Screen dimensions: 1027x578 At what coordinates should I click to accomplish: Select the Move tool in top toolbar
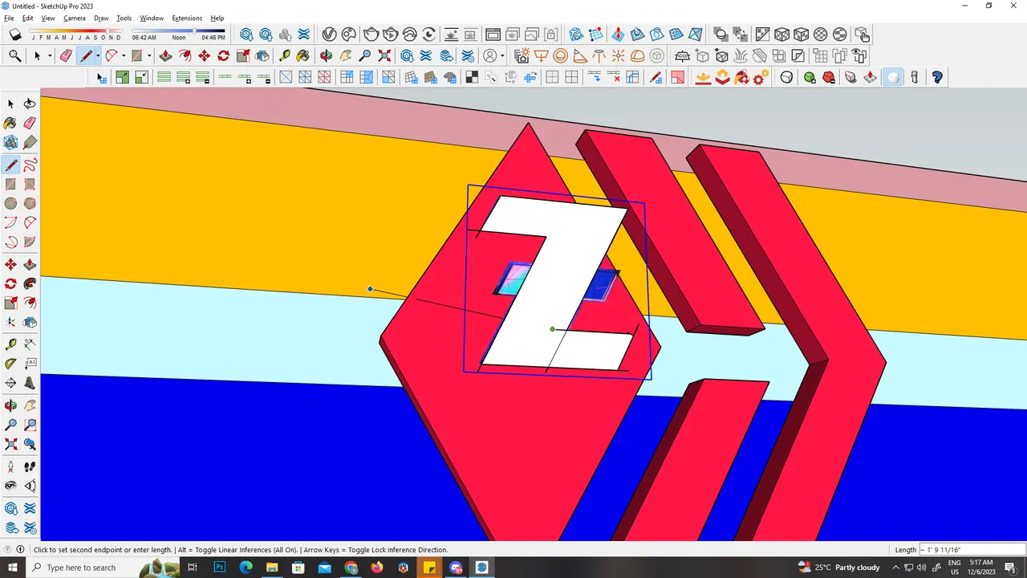[204, 55]
